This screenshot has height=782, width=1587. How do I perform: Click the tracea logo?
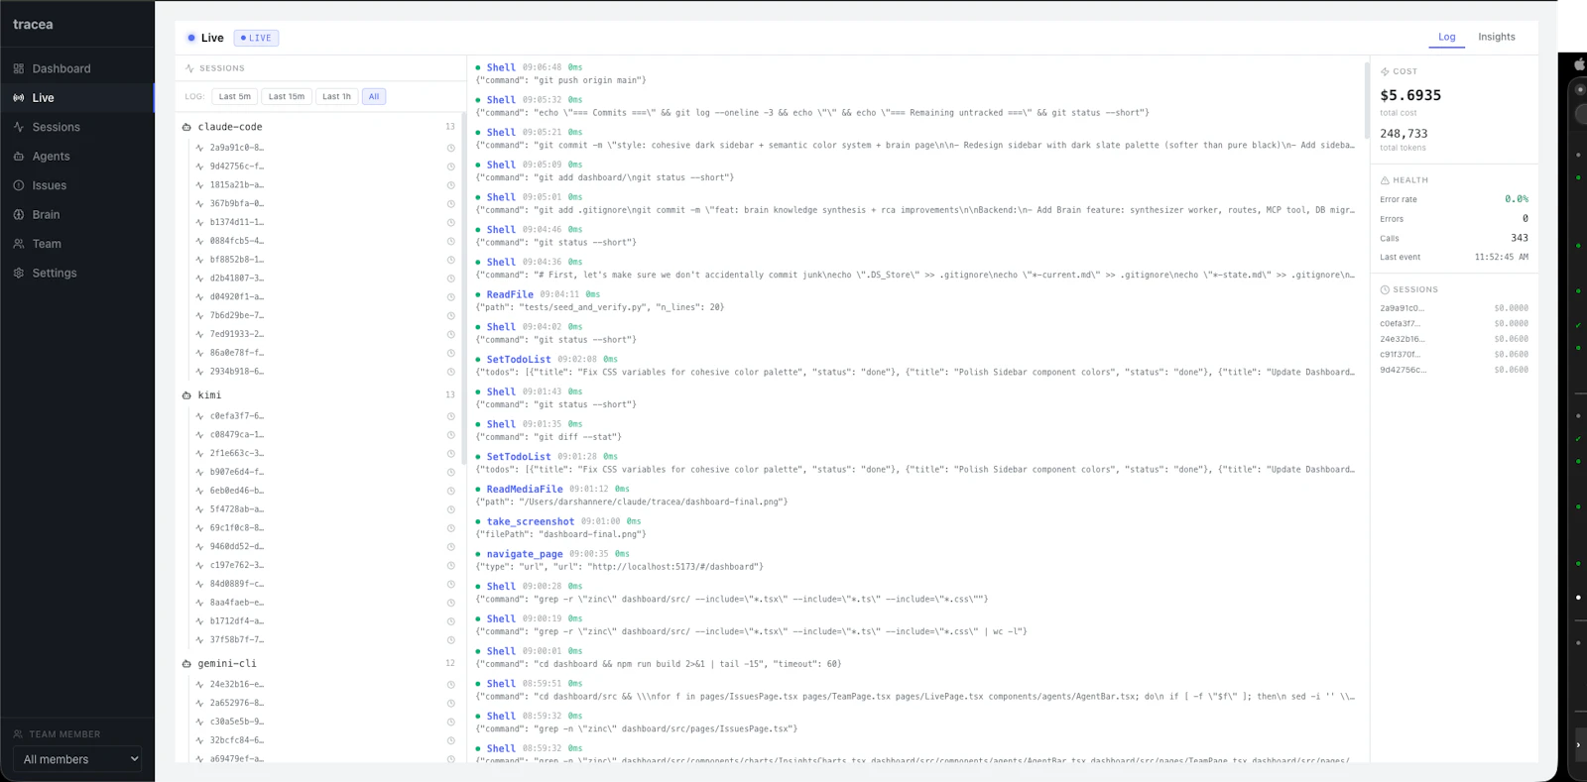(x=33, y=24)
